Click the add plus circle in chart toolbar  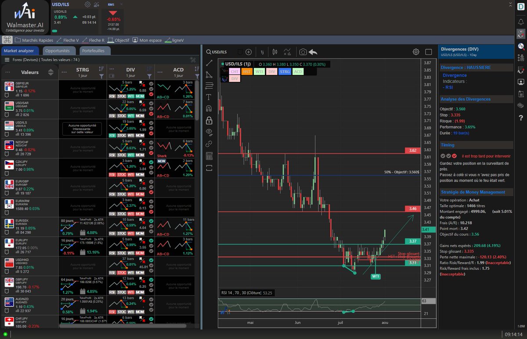click(249, 52)
